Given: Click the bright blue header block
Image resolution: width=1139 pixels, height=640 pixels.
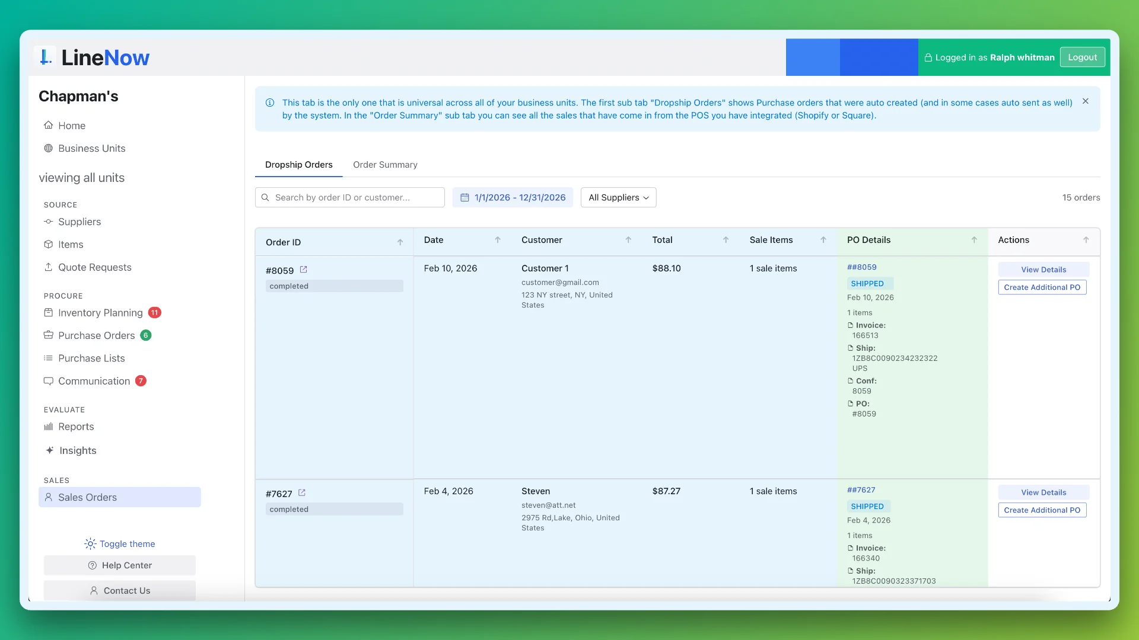Looking at the screenshot, I should click(812, 57).
